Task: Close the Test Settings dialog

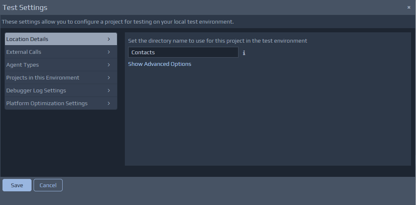Action: [x=409, y=7]
